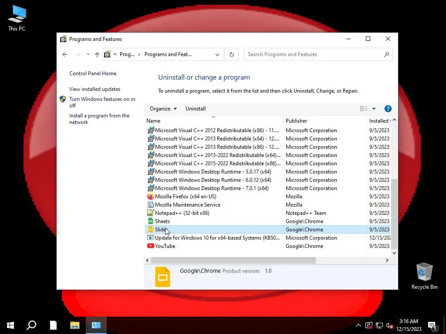Open File Explorer from the taskbar
This screenshot has height=334, width=446.
point(75,325)
